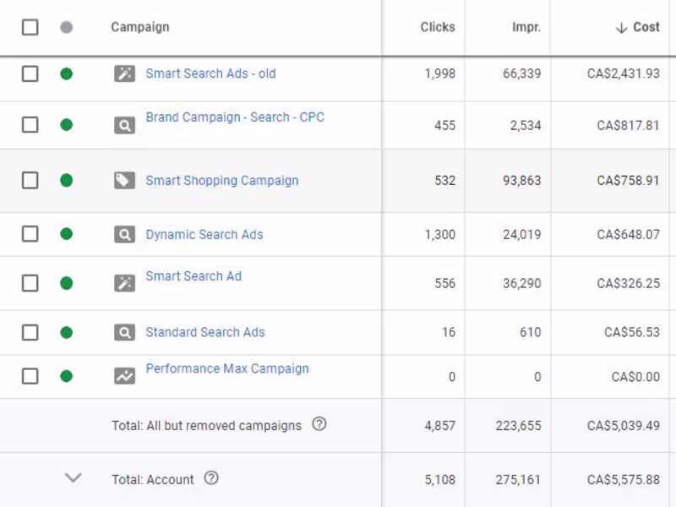Screen dimensions: 676x507
Task: Open the Dynamic Search Ads campaign link
Action: (x=204, y=234)
